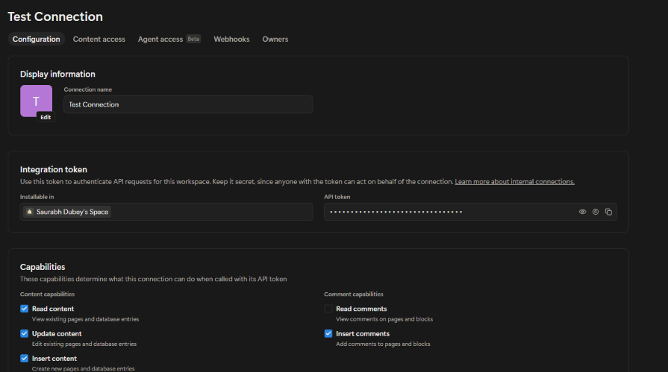Image resolution: width=668 pixels, height=372 pixels.
Task: Enable the Read comments checkbox
Action: coord(328,309)
